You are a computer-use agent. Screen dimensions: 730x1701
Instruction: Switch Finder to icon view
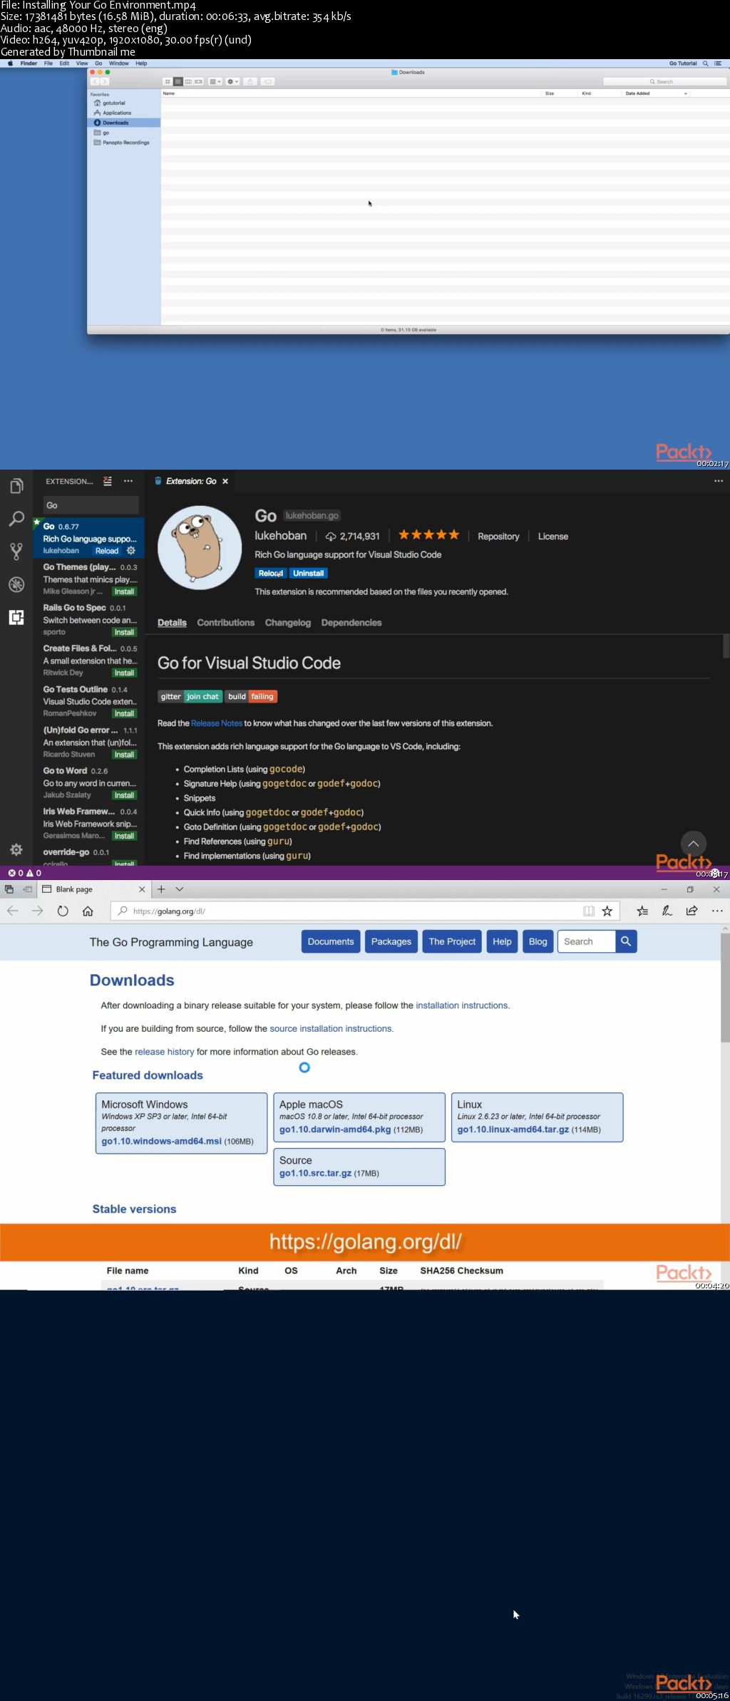168,82
